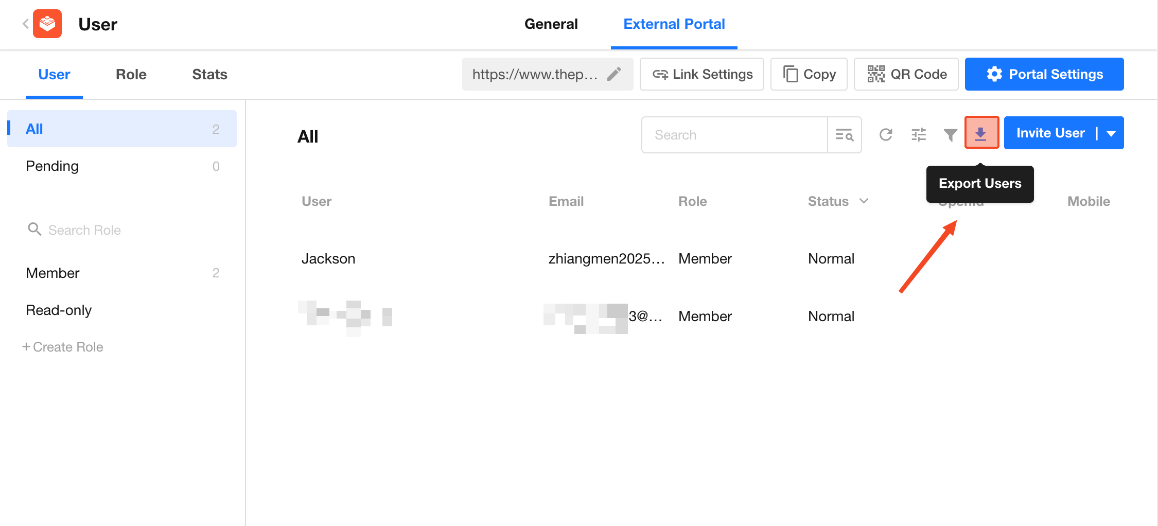
Task: Click the funnel filter icon
Action: [x=950, y=135]
